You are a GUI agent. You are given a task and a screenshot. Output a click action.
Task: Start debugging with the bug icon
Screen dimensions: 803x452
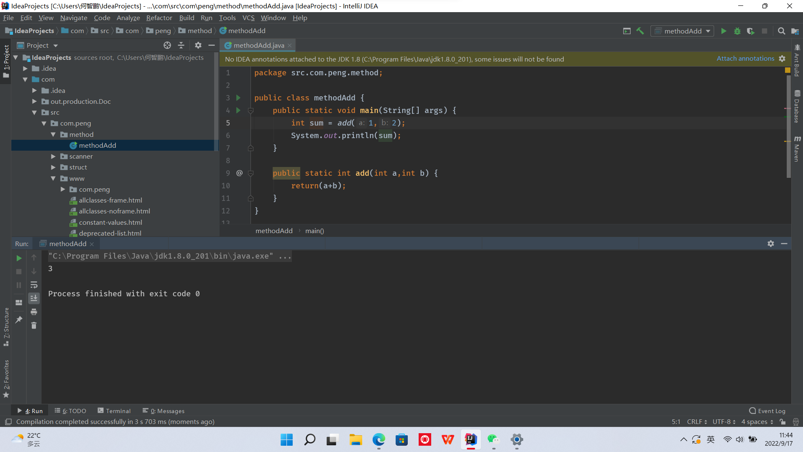pos(737,31)
